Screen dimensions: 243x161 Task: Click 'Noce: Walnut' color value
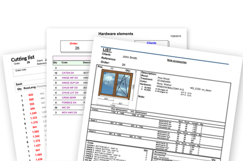(x=164, y=84)
